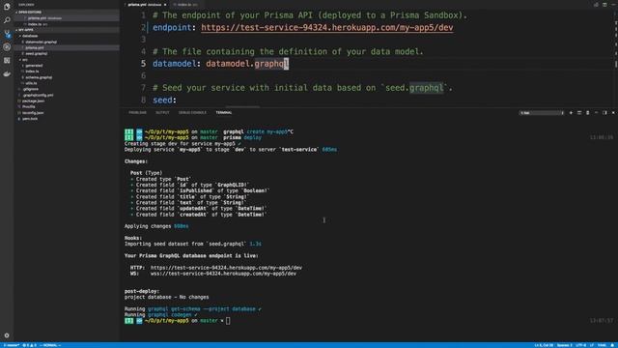
Task: Open errors and warnings count in status bar
Action: coord(30,345)
